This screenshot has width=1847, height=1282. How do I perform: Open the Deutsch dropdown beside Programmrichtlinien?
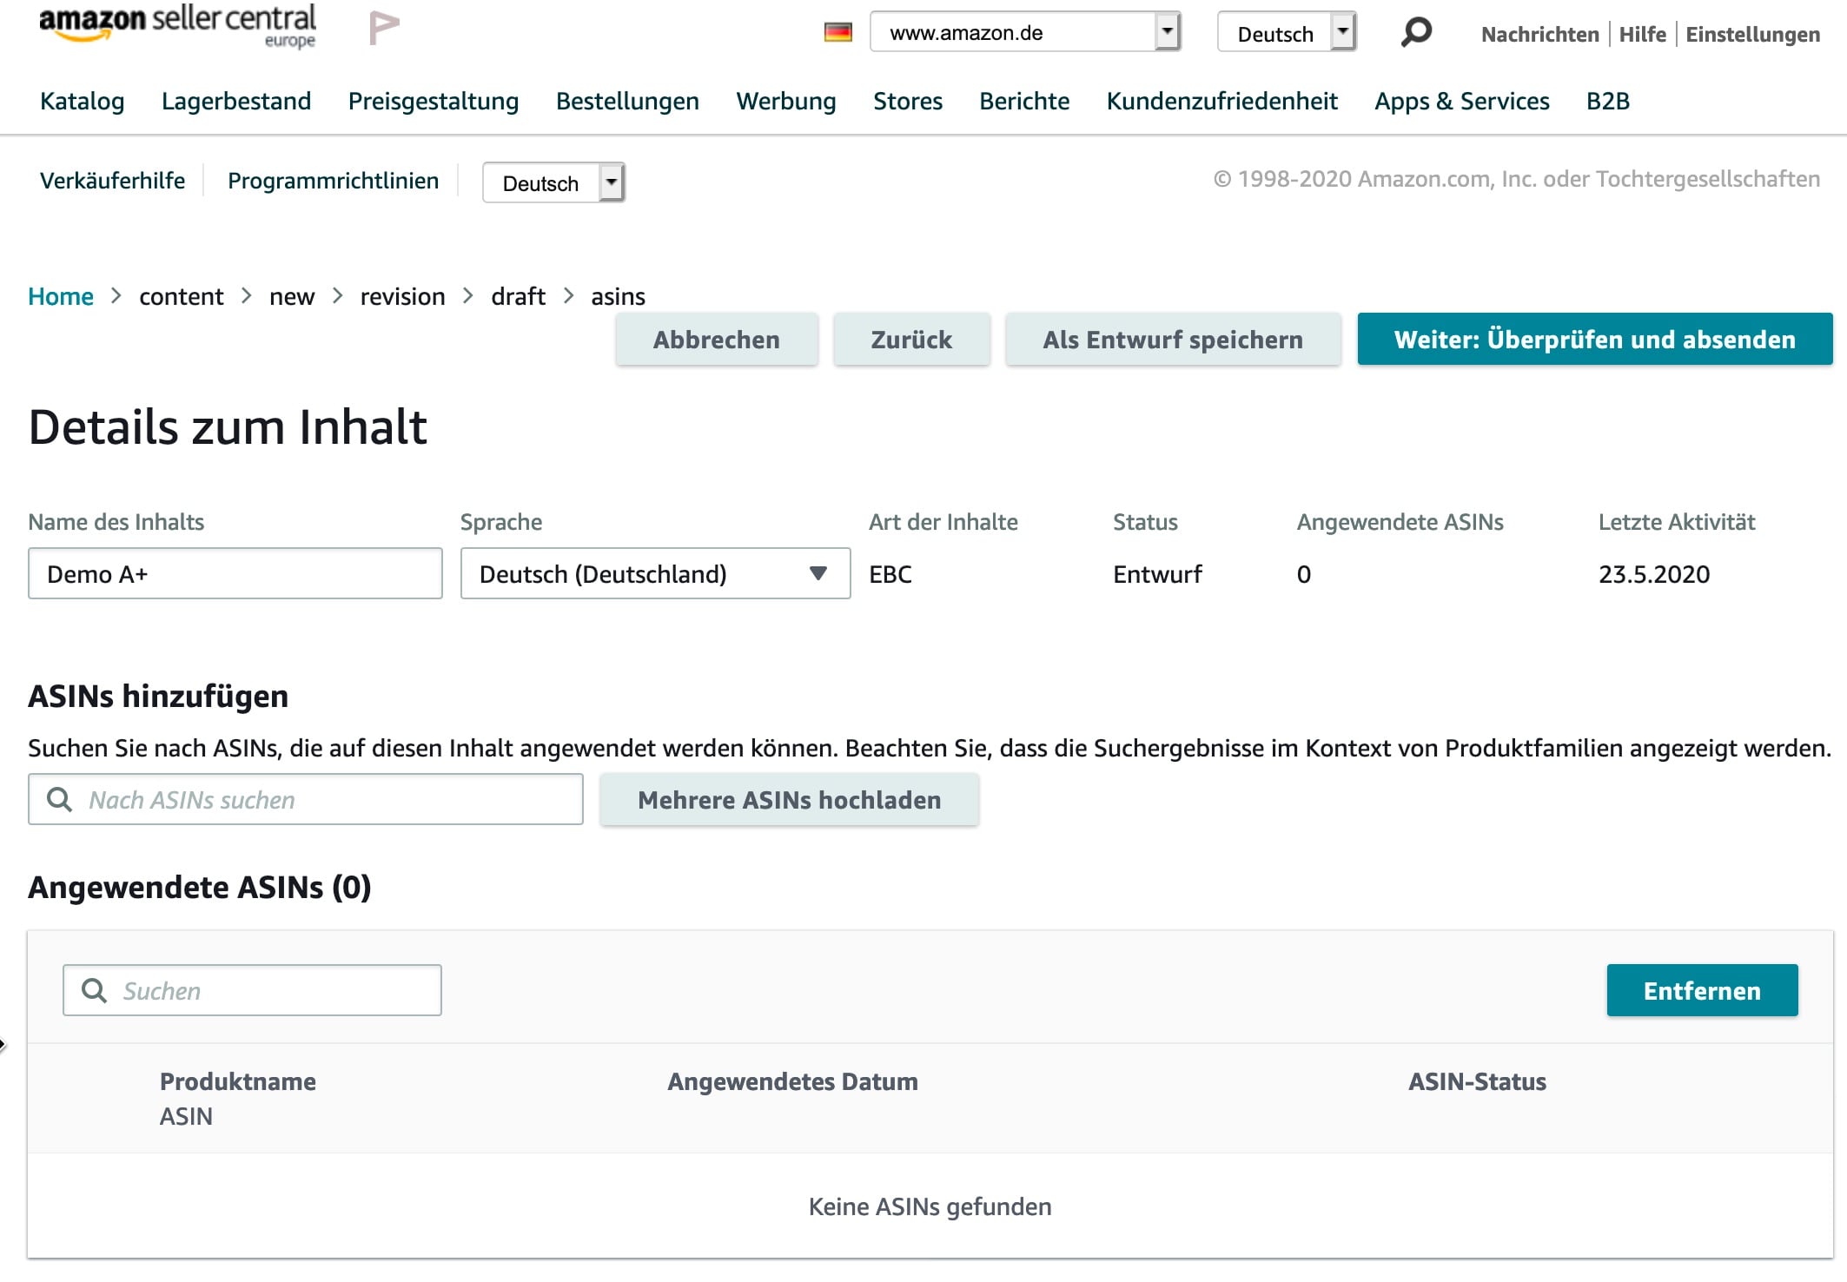553,182
